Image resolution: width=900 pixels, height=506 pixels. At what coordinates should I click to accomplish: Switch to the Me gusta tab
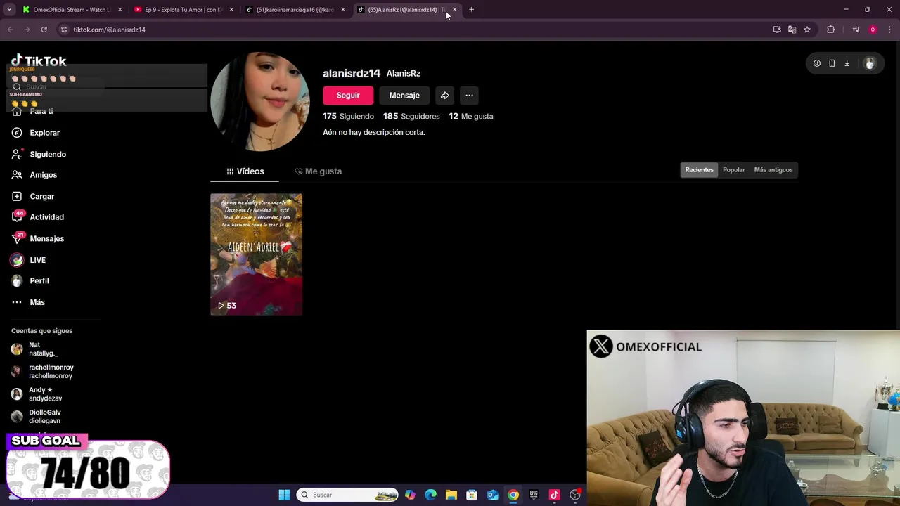pyautogui.click(x=319, y=171)
